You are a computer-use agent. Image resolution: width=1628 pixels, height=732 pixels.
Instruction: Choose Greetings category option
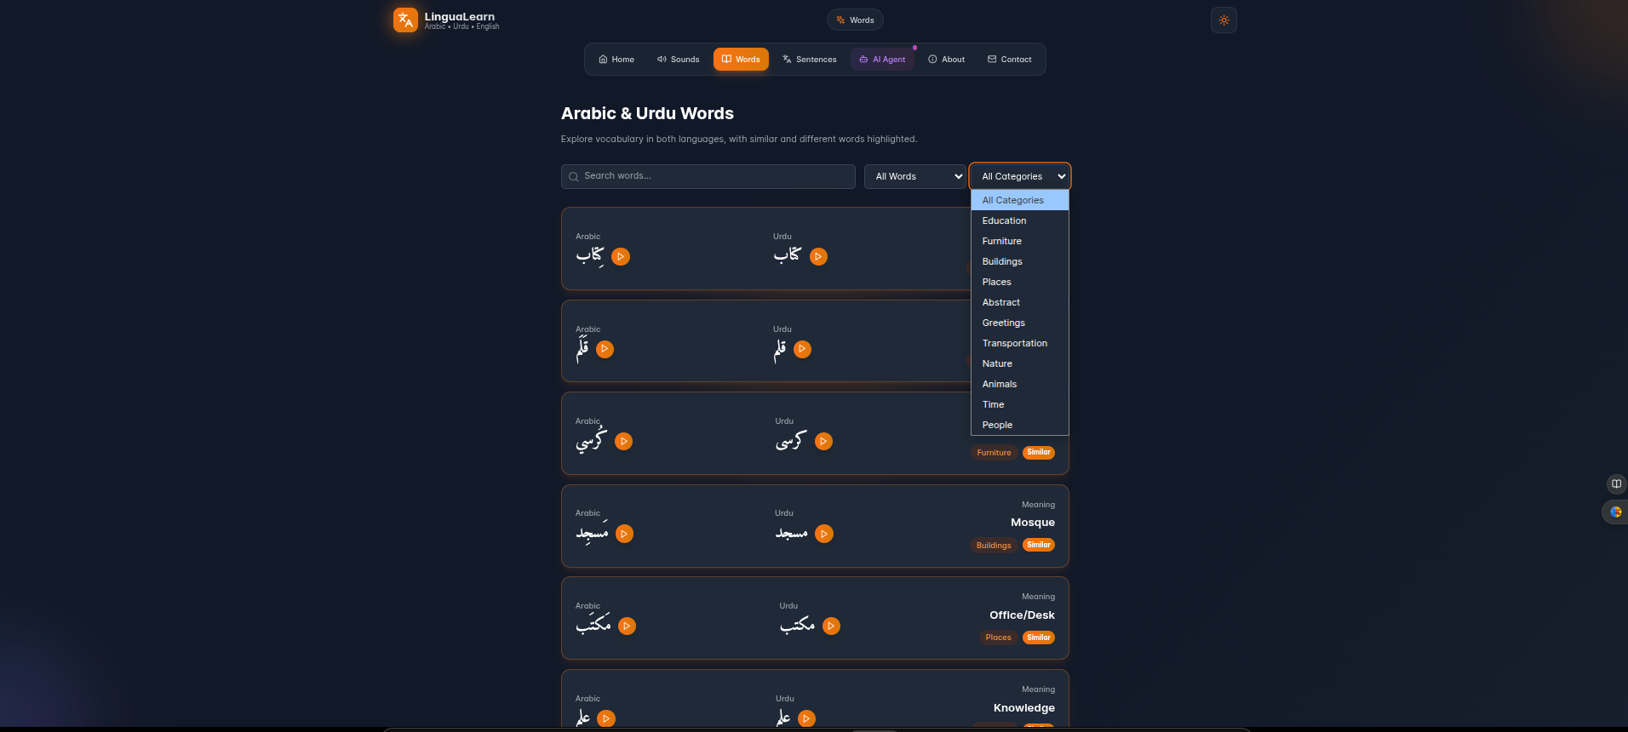pyautogui.click(x=1020, y=323)
